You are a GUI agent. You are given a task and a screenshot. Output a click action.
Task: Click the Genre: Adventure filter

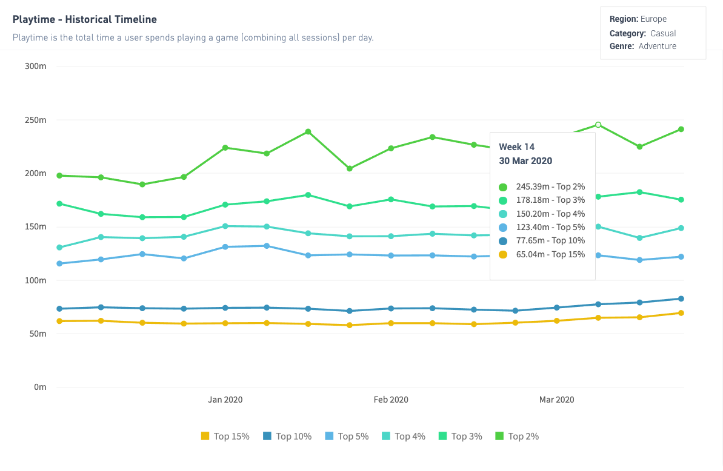tap(643, 46)
